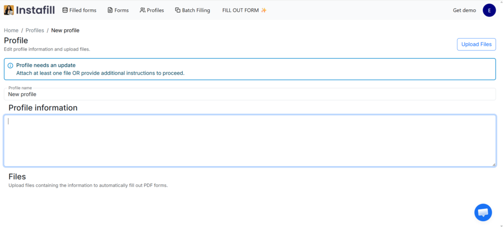Click the info icon in the update alert
The width and height of the screenshot is (503, 227).
10,65
